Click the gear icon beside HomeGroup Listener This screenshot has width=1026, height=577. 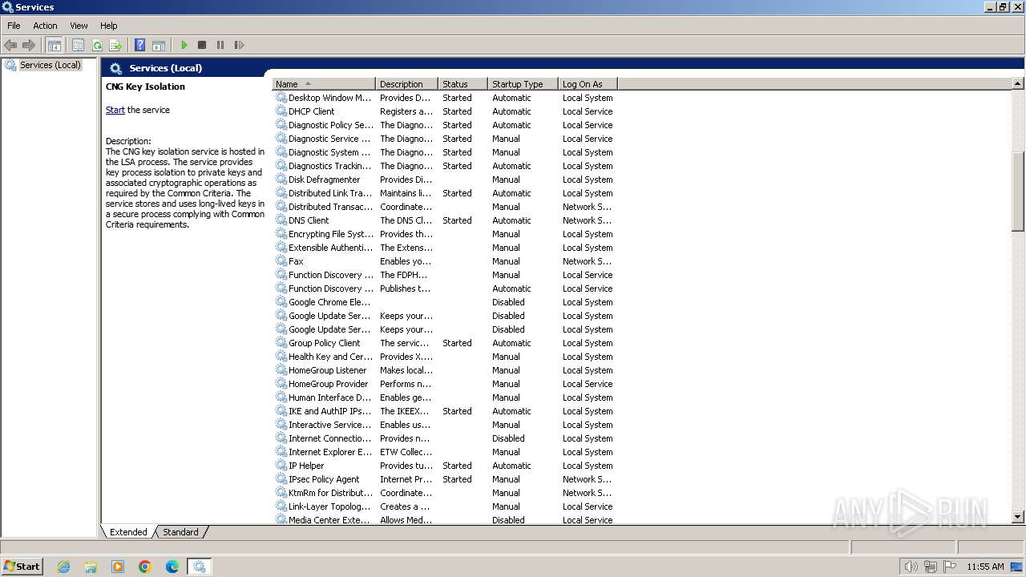click(281, 370)
